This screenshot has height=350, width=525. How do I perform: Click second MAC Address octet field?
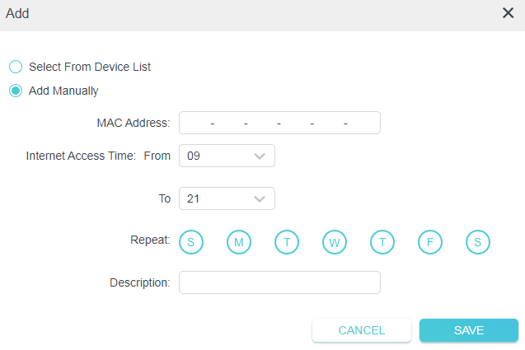[229, 124]
